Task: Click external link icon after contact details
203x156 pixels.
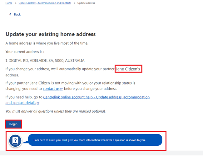Action: click(38, 103)
